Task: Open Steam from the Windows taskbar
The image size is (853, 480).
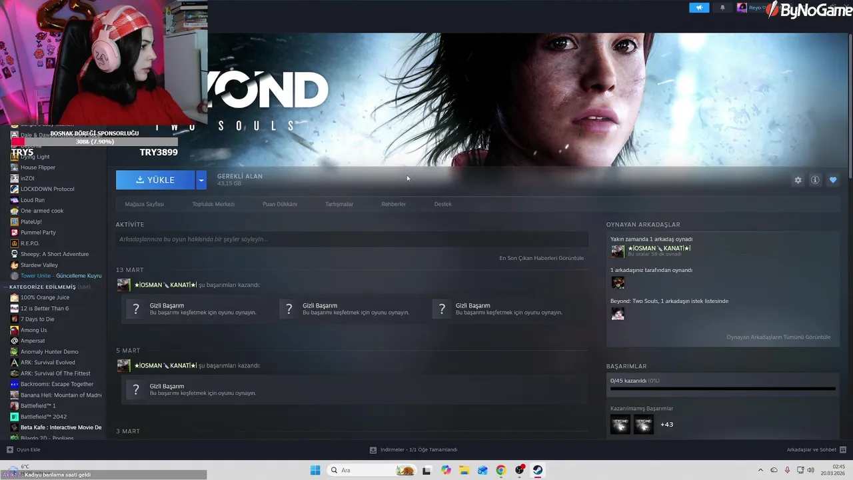Action: [x=537, y=470]
